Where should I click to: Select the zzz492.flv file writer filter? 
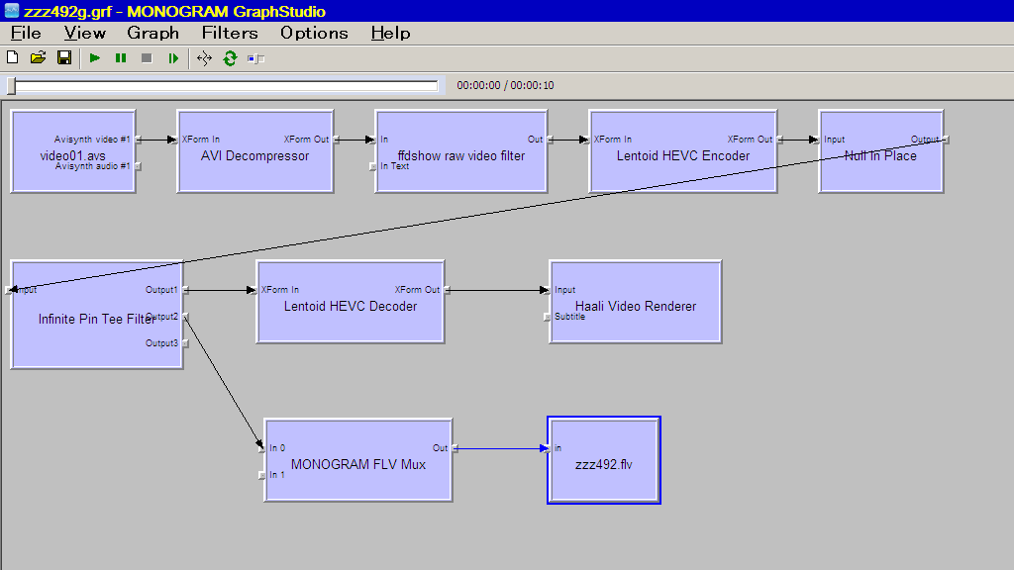click(604, 460)
